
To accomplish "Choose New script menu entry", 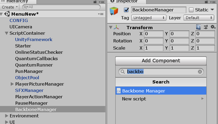I will [161, 99].
